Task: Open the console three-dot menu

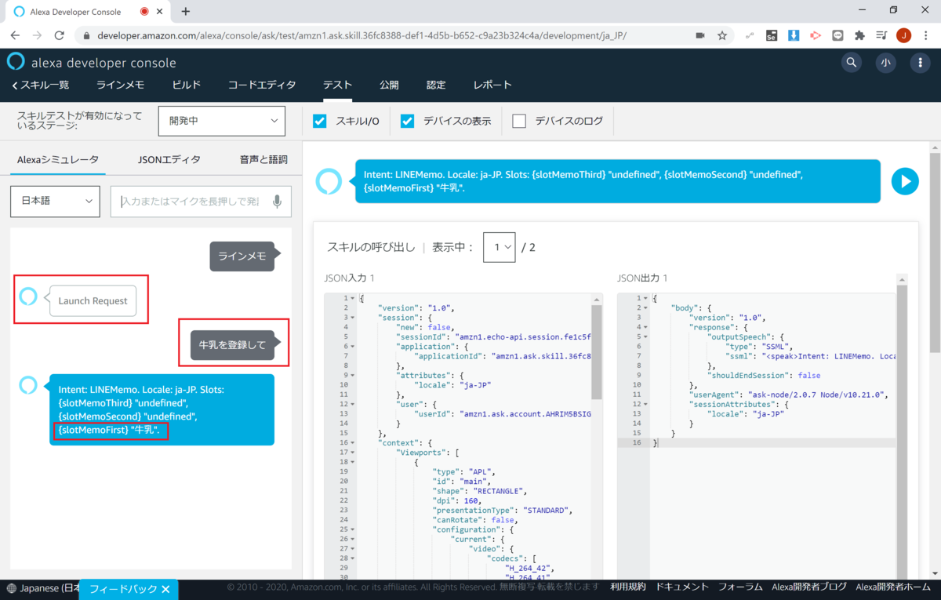Action: click(x=921, y=64)
